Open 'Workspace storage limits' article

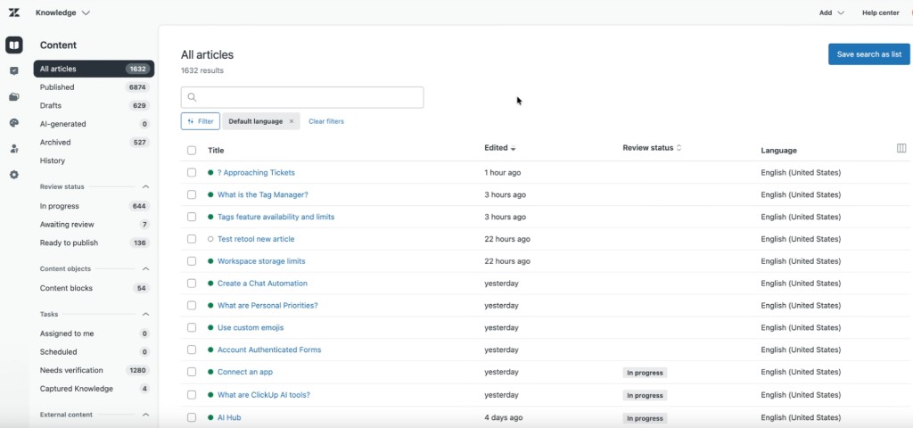coord(261,261)
